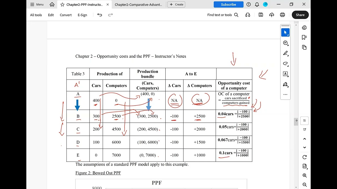Open the page thumbnails copy panel
The width and height of the screenshot is (337, 189).
pos(304,48)
